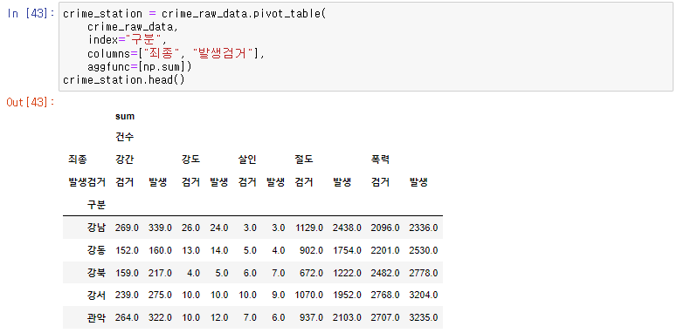Screen dimensions: 677x333
Task: Select the '관악' row label
Action: pyautogui.click(x=96, y=317)
